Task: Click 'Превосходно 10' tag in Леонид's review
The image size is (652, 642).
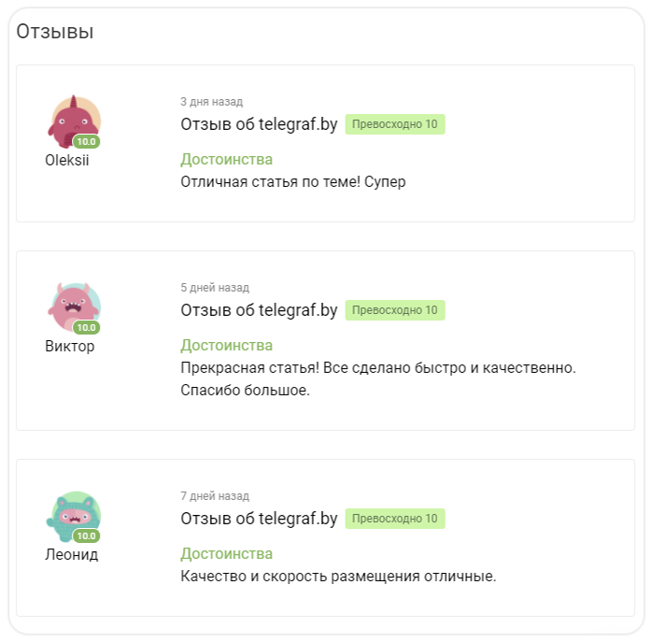Action: click(395, 519)
